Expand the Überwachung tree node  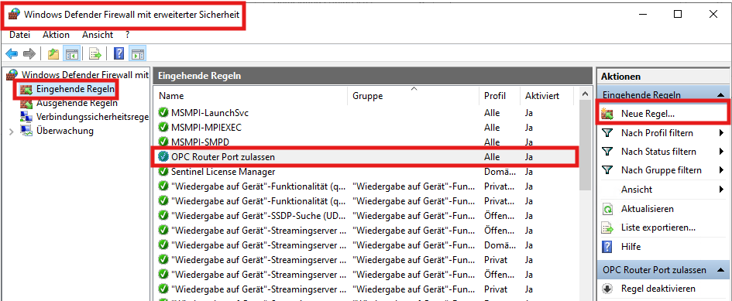(12, 132)
